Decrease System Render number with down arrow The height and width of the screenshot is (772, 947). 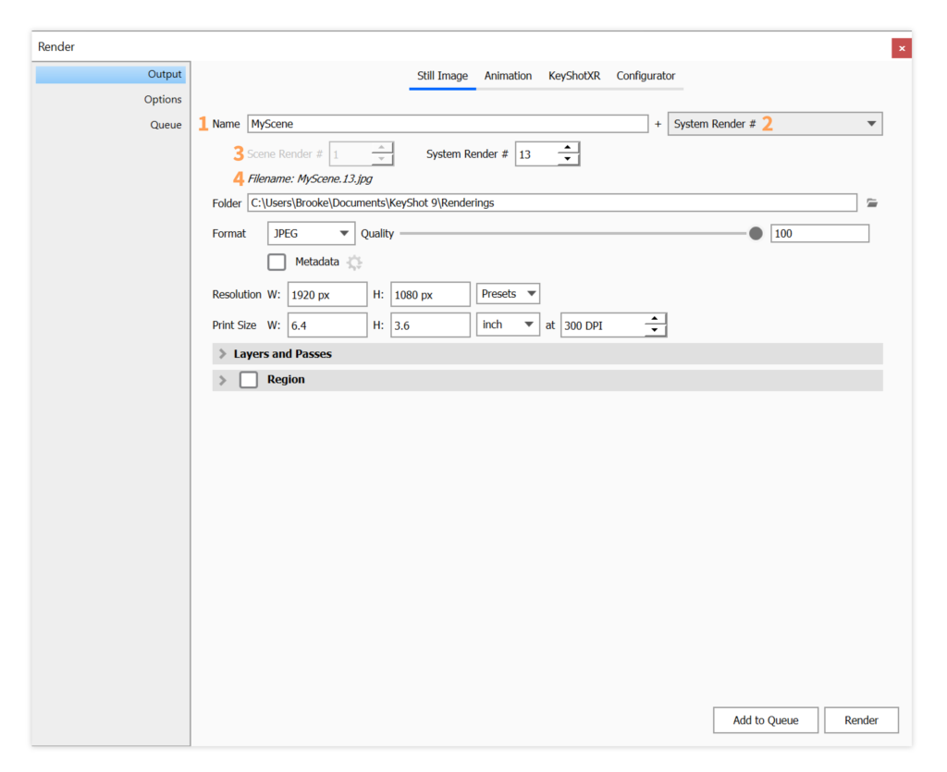[568, 159]
